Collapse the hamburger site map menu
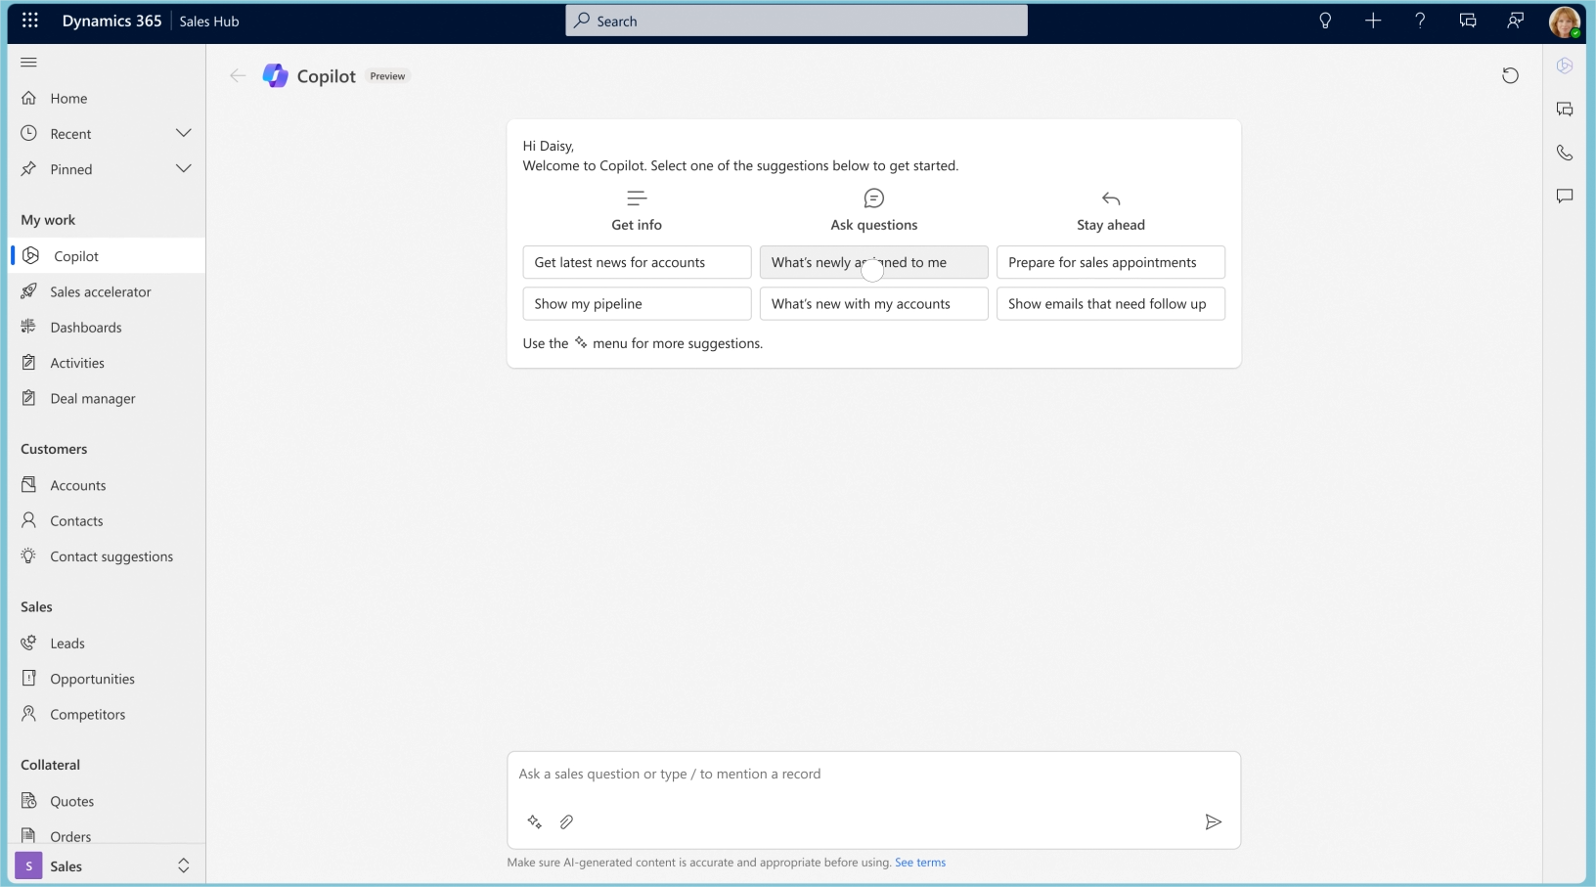Viewport: 1596px width, 887px height. (28, 63)
